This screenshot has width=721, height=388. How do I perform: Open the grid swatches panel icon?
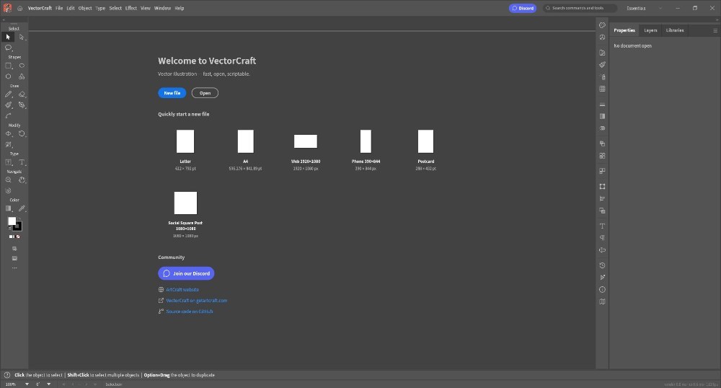(x=602, y=89)
